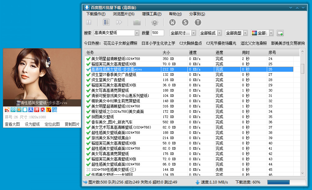Open the task list view icon

point(106,22)
